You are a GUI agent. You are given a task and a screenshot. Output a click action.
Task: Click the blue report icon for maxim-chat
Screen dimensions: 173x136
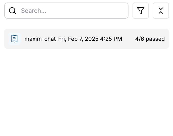point(14,39)
